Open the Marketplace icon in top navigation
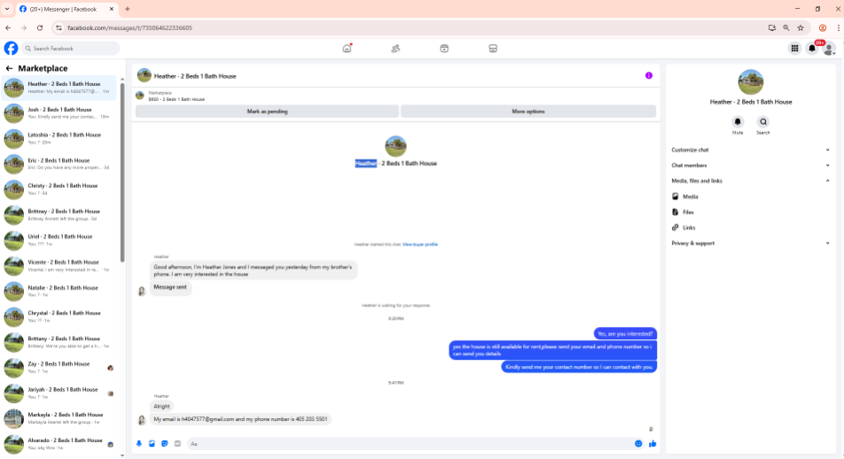844x459 pixels. coord(493,49)
